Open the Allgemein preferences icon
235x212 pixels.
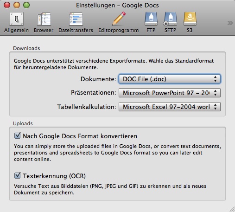tap(17, 19)
